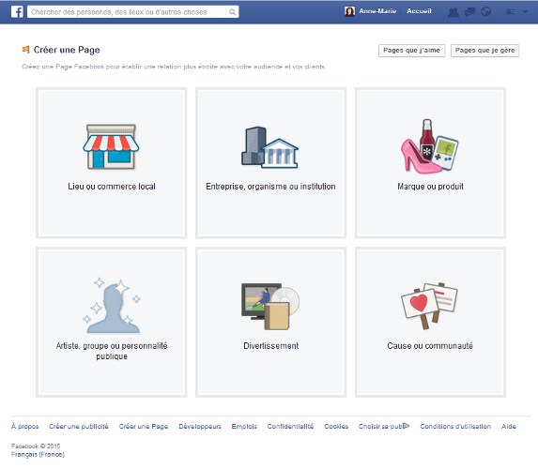Screen dimensions: 538x469
Task: Click the heart signs community icon
Action: [x=430, y=306]
